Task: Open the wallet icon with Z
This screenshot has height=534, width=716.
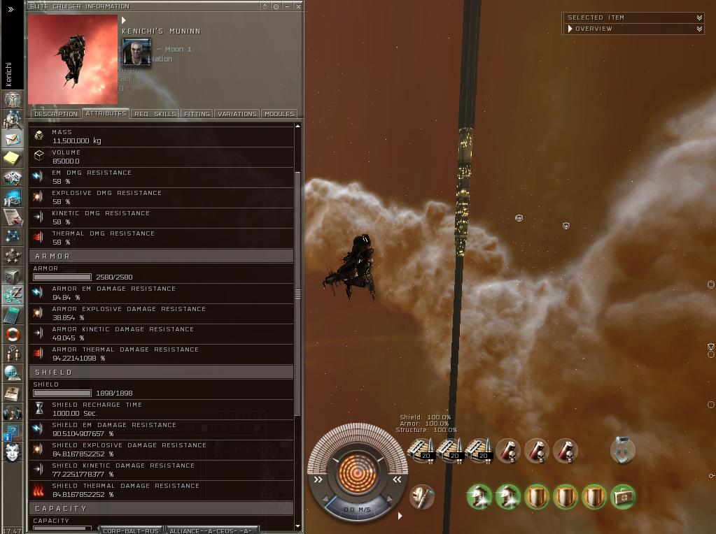Action: (x=13, y=294)
